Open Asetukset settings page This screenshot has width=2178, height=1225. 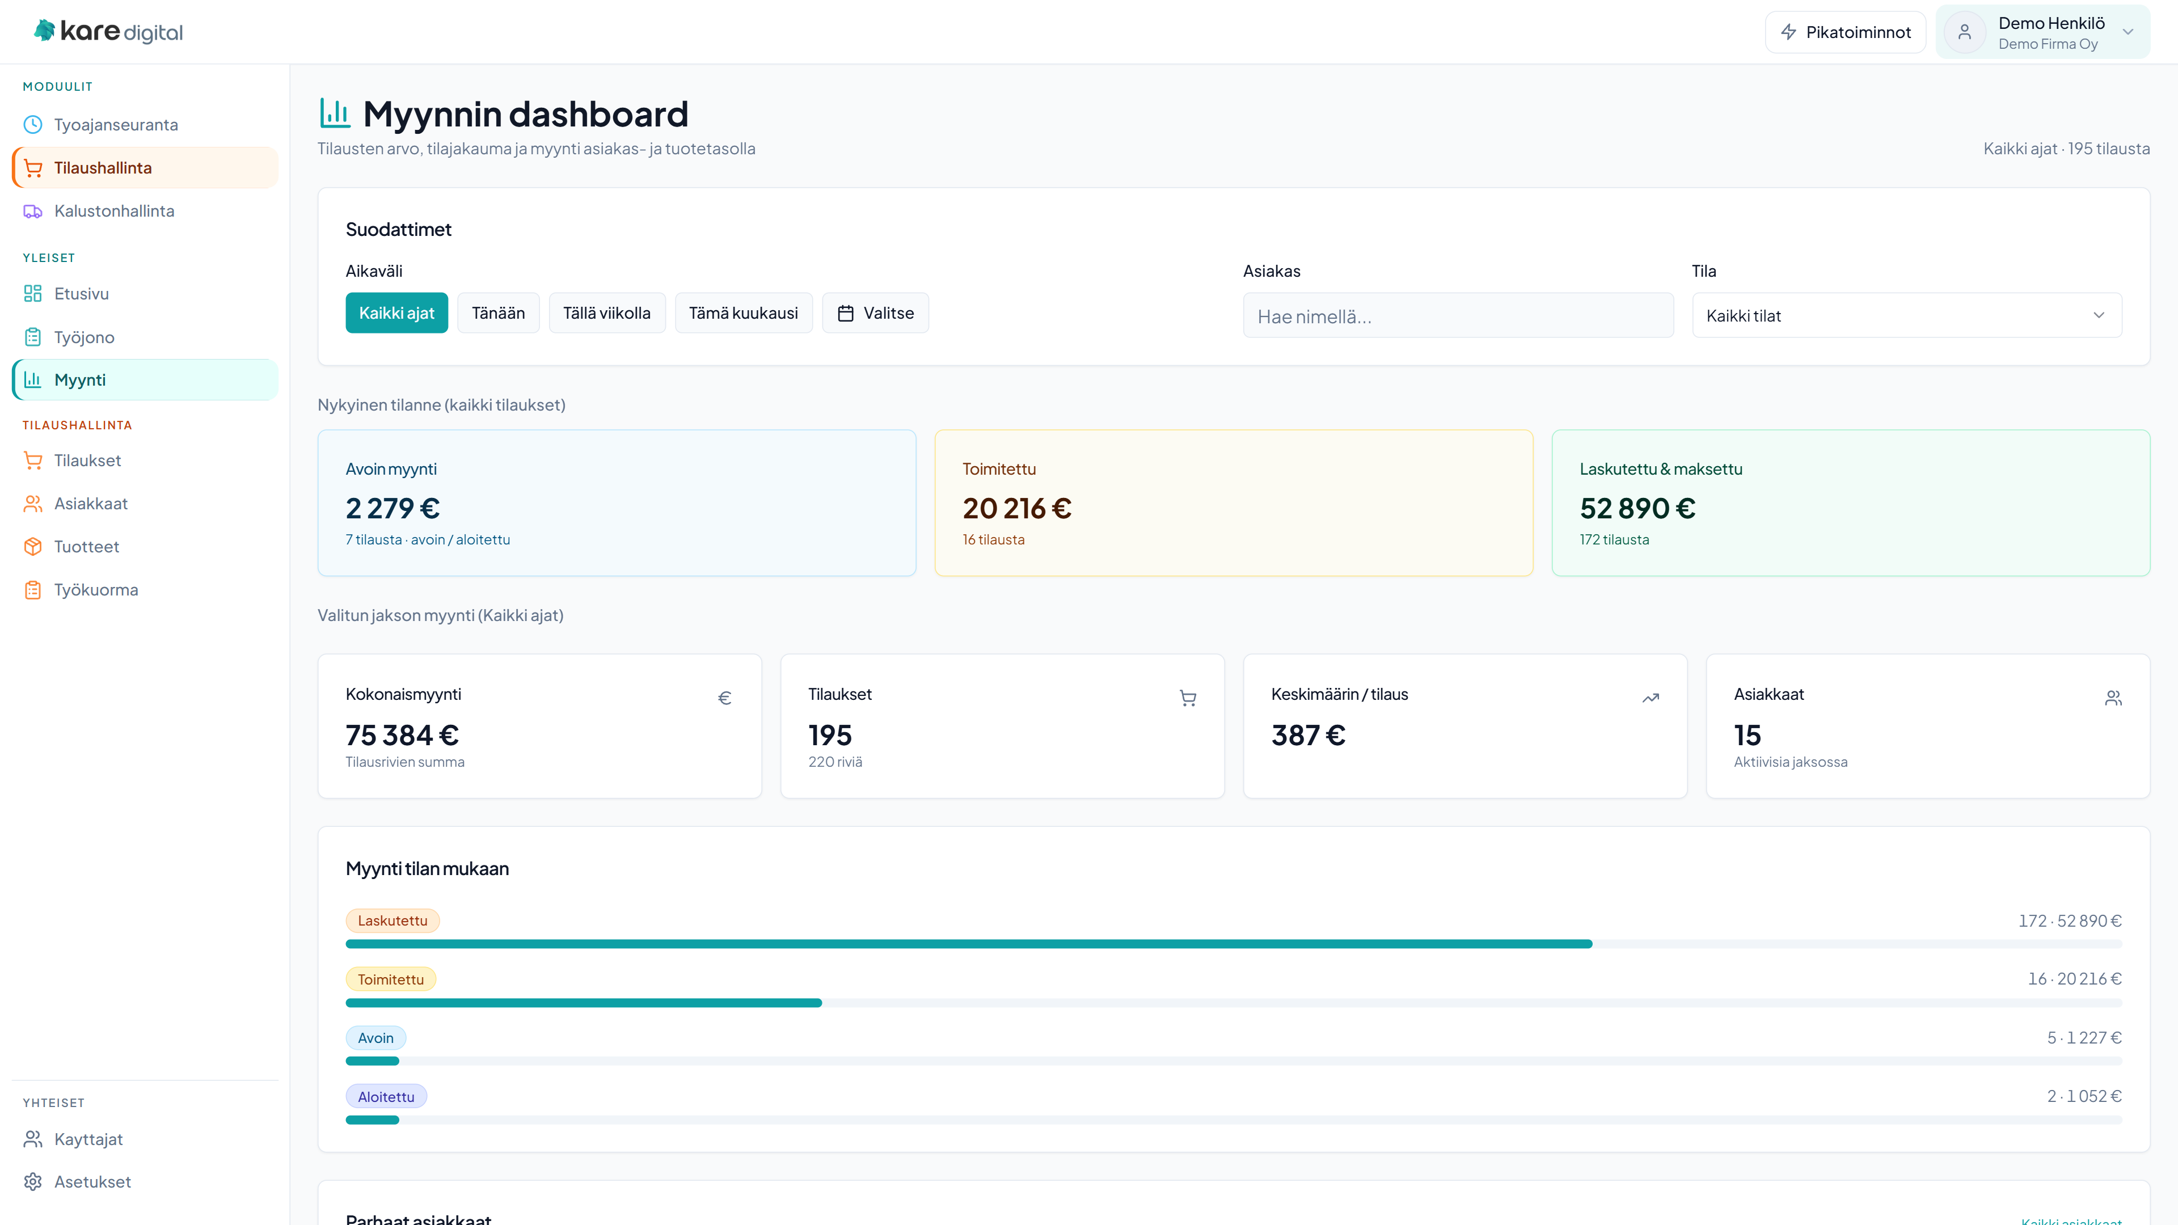pos(145,1182)
